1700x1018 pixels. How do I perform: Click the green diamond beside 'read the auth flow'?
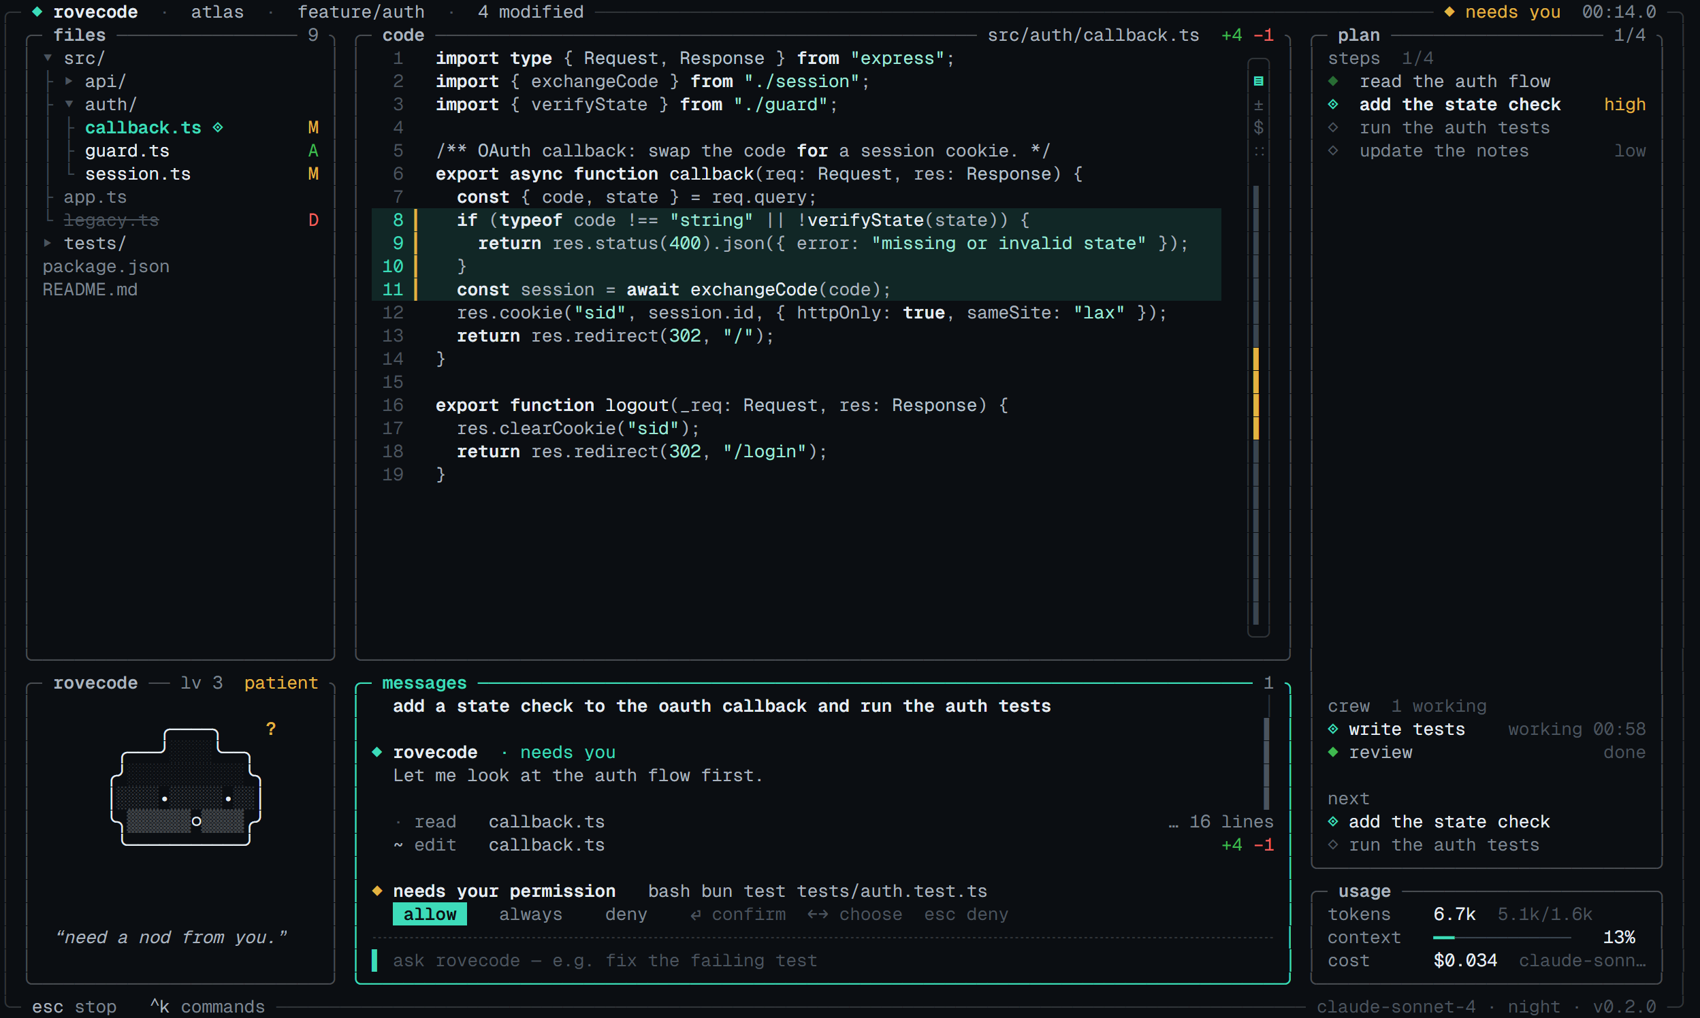1333,82
